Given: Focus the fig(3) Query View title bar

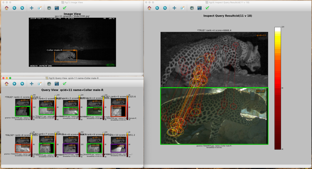Looking at the screenshot, I should [73, 78].
